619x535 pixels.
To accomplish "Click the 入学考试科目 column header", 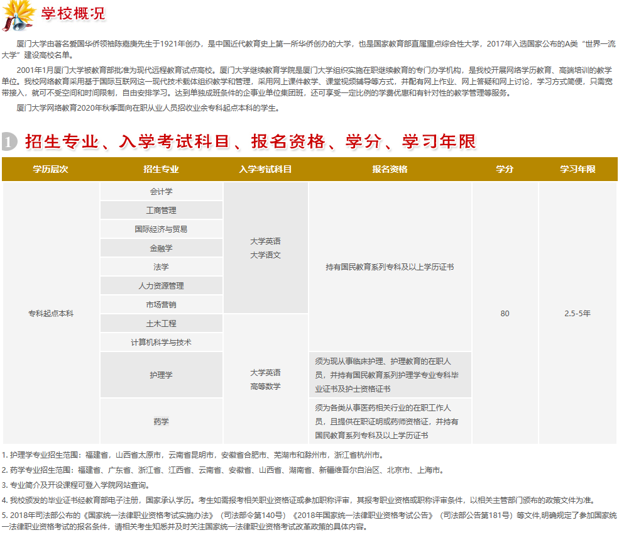I will click(265, 169).
